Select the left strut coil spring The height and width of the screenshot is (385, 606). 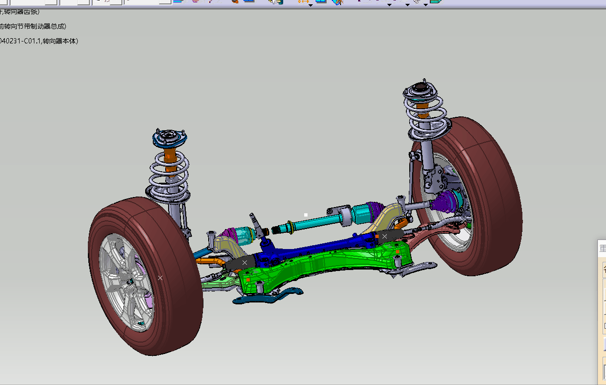click(x=169, y=174)
